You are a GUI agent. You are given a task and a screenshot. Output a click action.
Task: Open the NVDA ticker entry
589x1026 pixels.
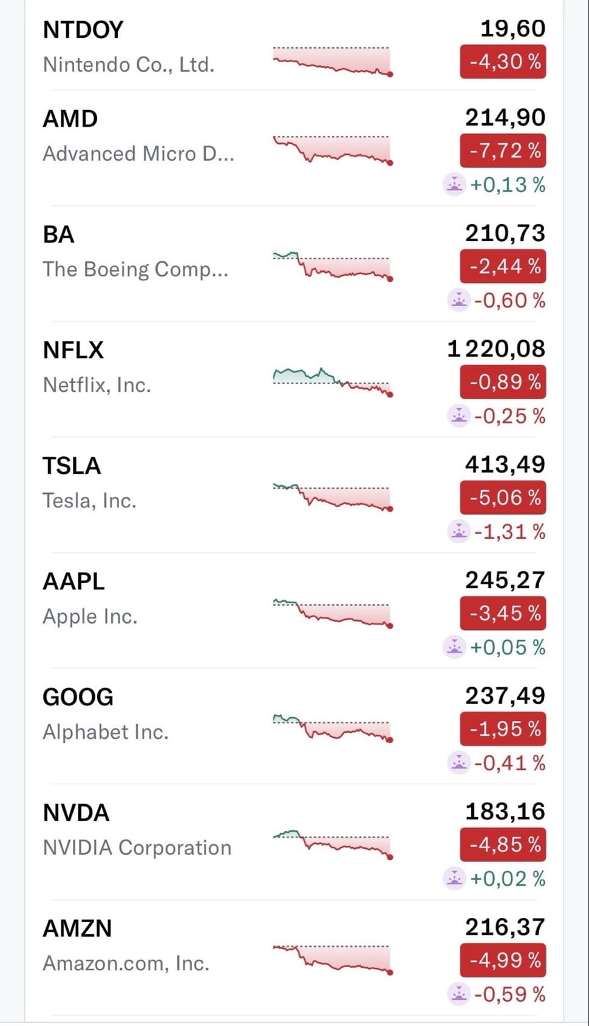tap(76, 813)
